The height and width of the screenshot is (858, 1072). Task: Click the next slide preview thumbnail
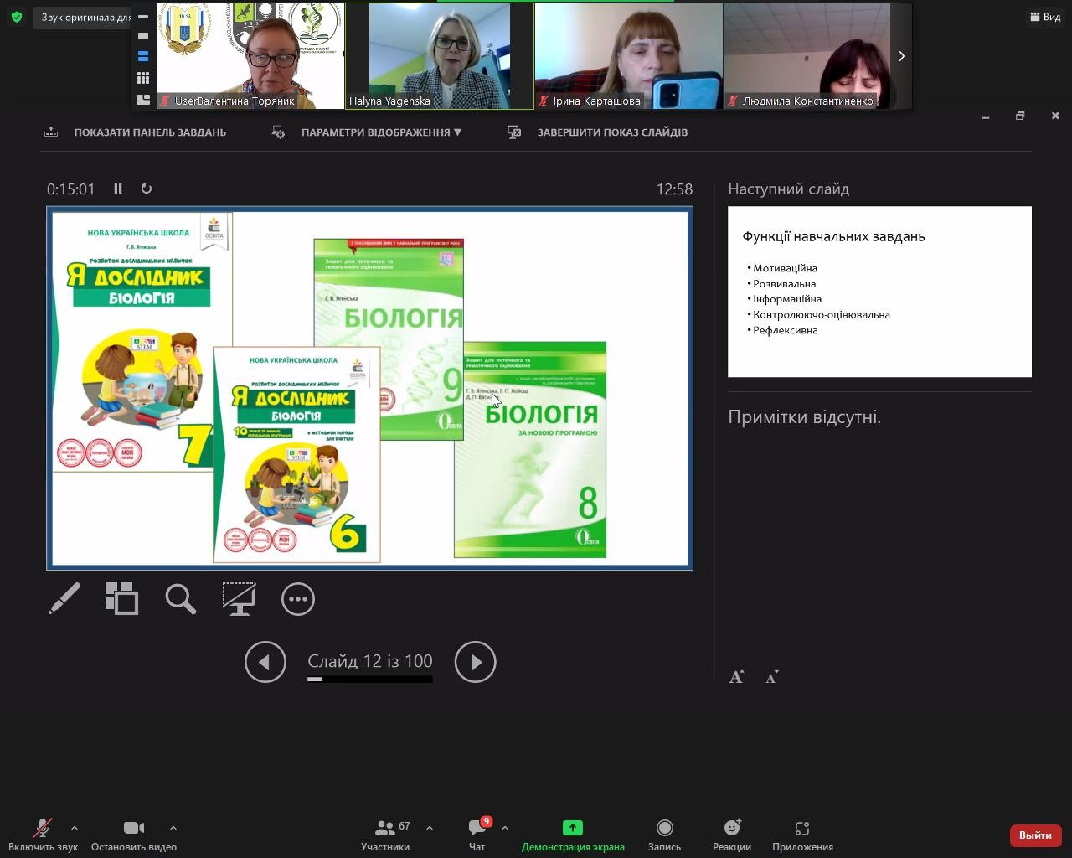(x=879, y=292)
